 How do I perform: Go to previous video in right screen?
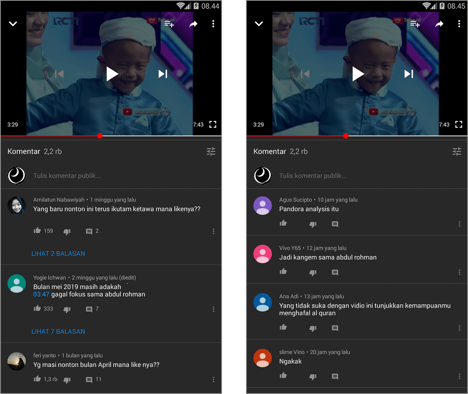click(305, 74)
